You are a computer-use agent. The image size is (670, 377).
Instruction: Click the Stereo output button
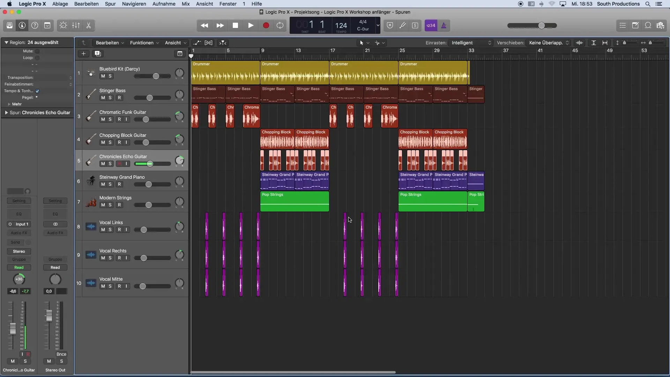[x=19, y=251]
